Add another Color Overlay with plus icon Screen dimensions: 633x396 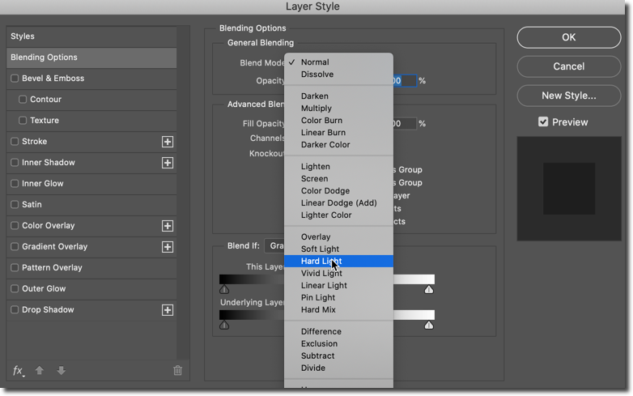click(x=168, y=226)
